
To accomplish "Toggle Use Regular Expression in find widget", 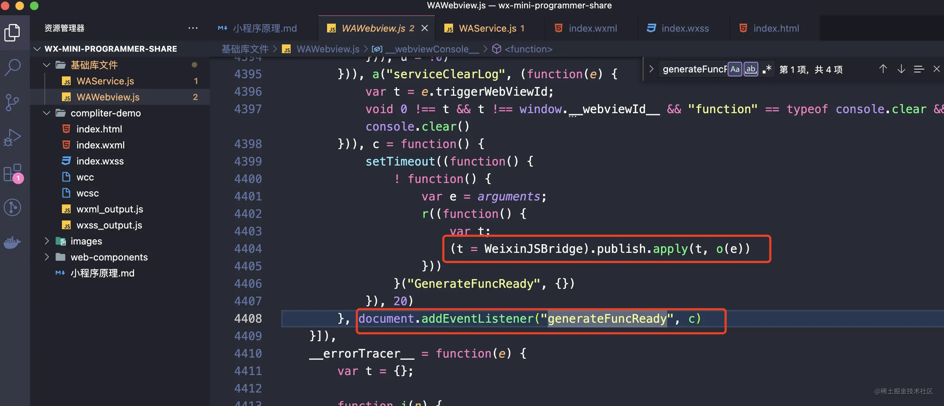I will pyautogui.click(x=767, y=69).
